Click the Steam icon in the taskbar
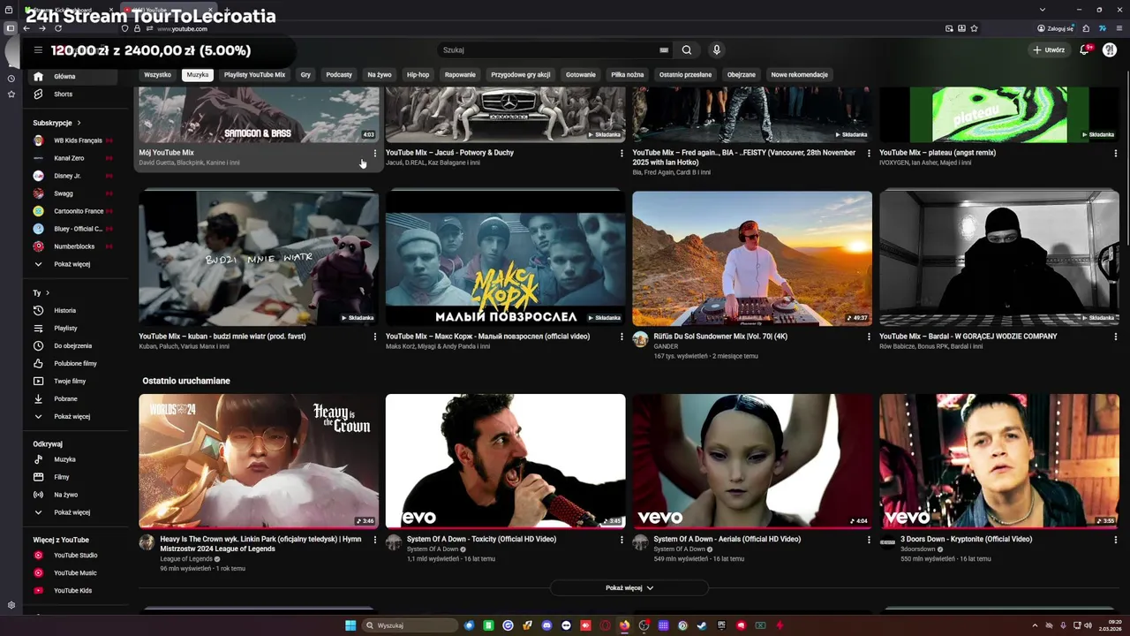The image size is (1130, 636). click(x=702, y=625)
